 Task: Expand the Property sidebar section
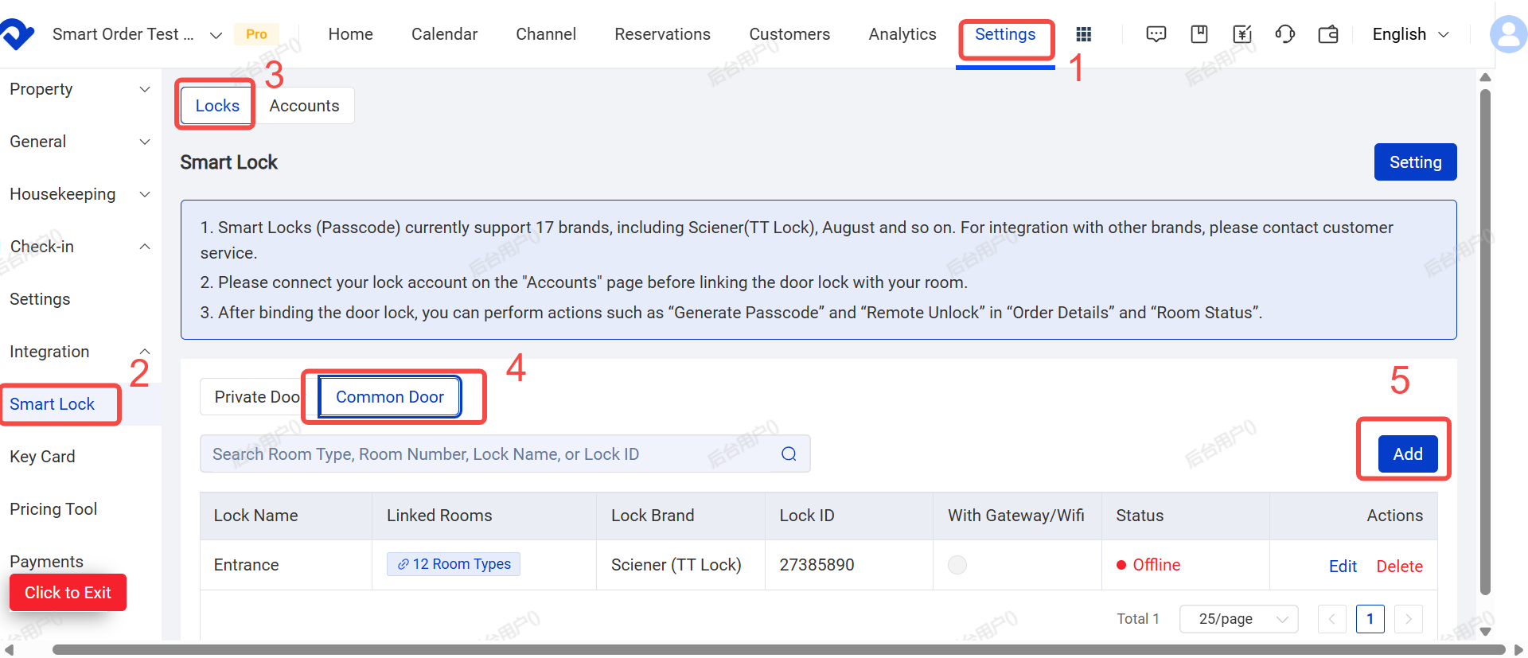tap(80, 89)
